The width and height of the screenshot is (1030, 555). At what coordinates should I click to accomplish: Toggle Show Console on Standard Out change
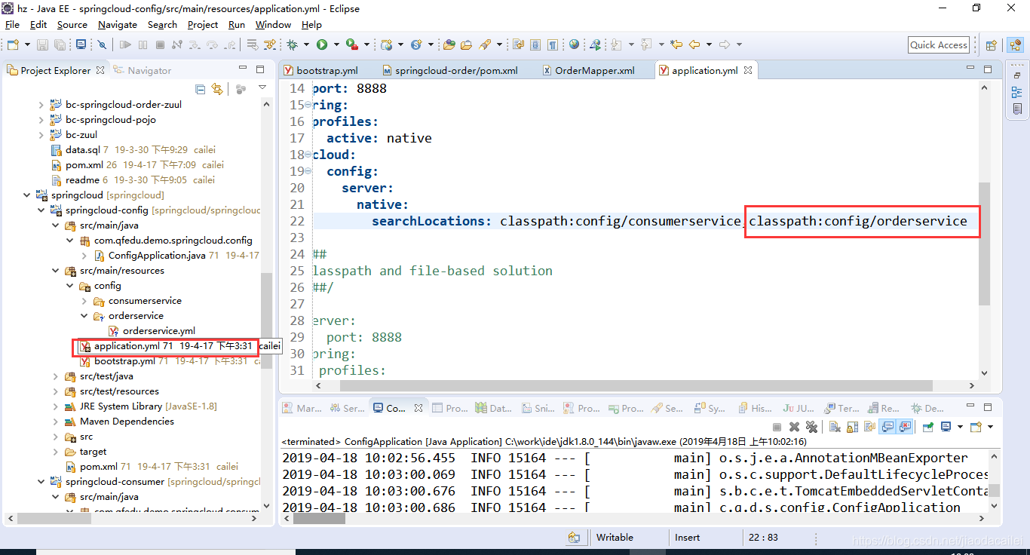coord(887,427)
